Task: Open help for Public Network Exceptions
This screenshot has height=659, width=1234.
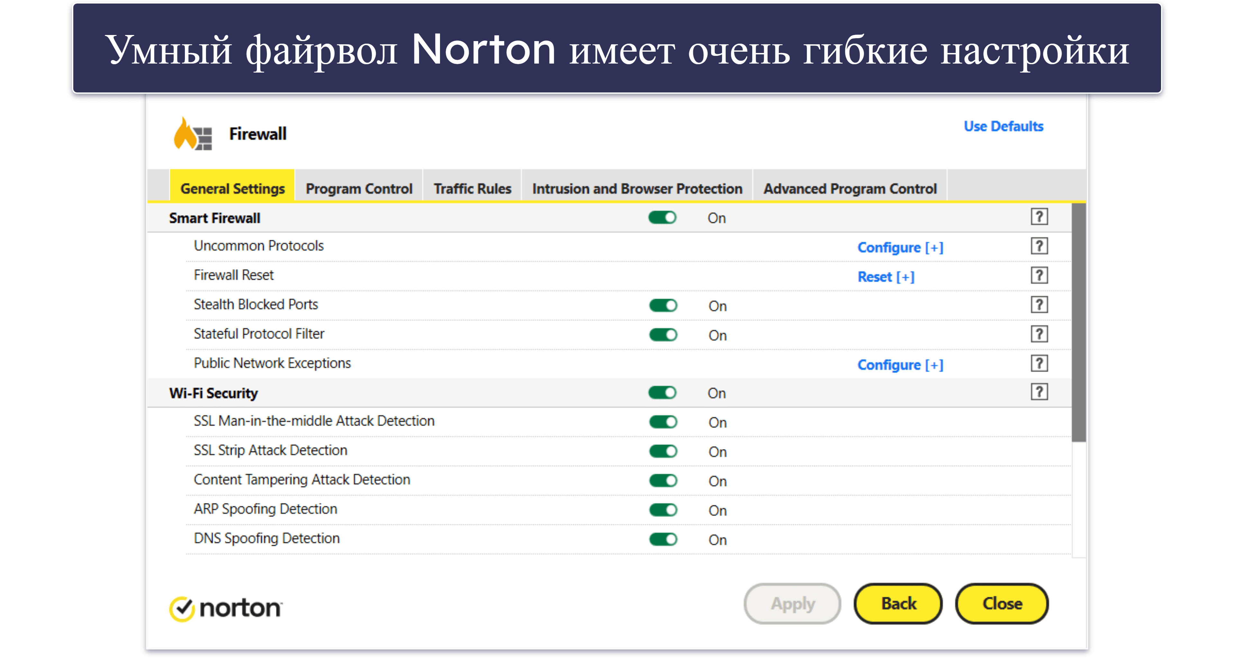Action: point(1039,363)
